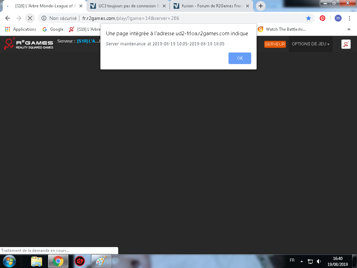Show hidden system tray icons

[x=302, y=261]
